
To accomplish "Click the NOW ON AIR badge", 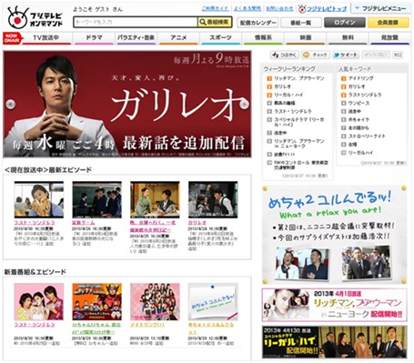I will coord(12,38).
